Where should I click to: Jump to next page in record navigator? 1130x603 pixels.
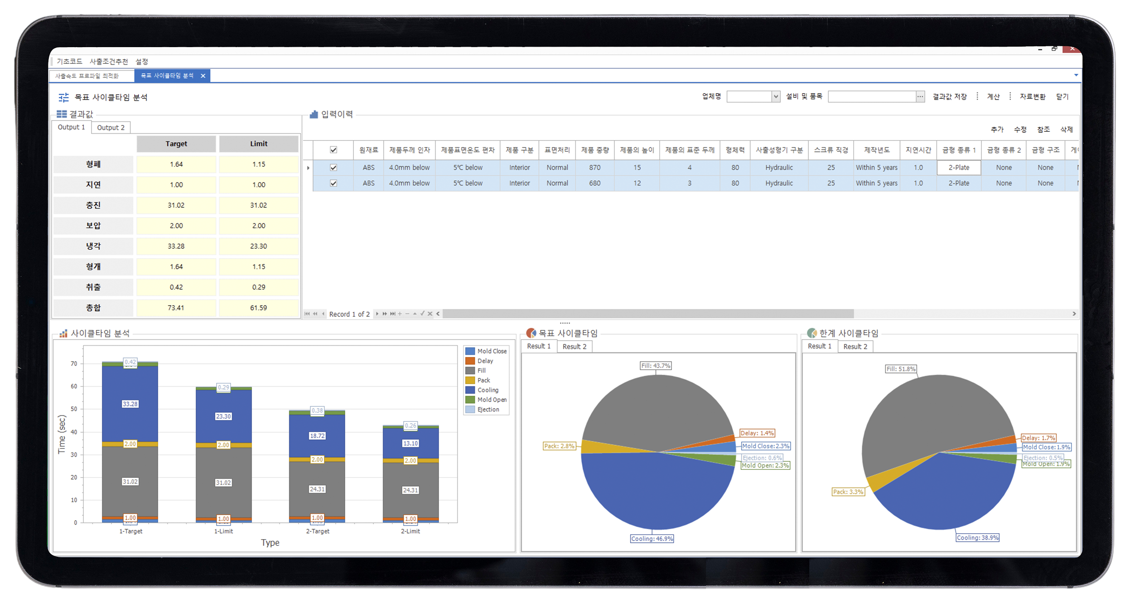click(x=385, y=314)
